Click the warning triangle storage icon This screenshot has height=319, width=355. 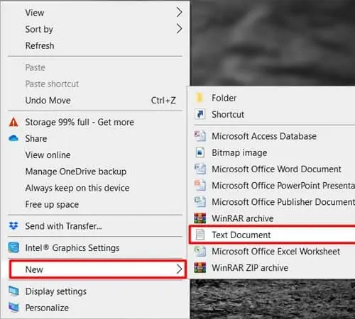coord(13,122)
